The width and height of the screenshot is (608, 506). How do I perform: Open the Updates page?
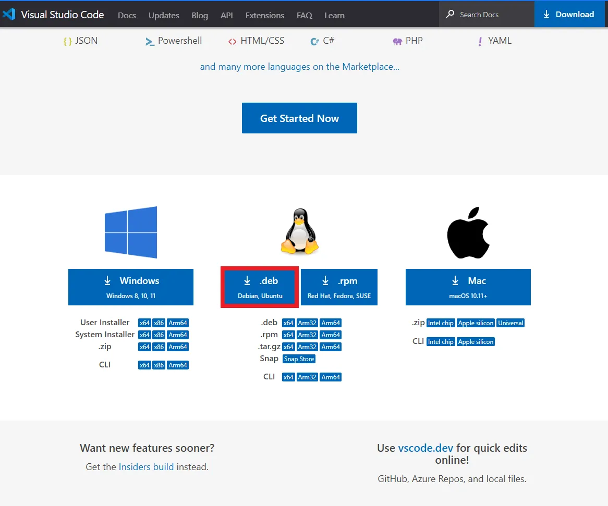click(x=164, y=16)
